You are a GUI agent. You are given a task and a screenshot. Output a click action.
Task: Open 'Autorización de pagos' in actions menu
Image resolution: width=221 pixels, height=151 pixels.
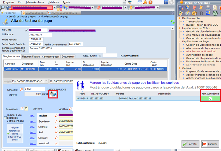pos(199,55)
